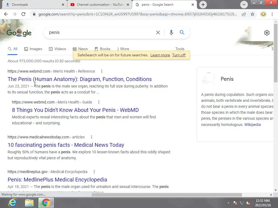This screenshot has width=278, height=208.
Task: Click the browser forward arrow
Action: click(x=15, y=14)
